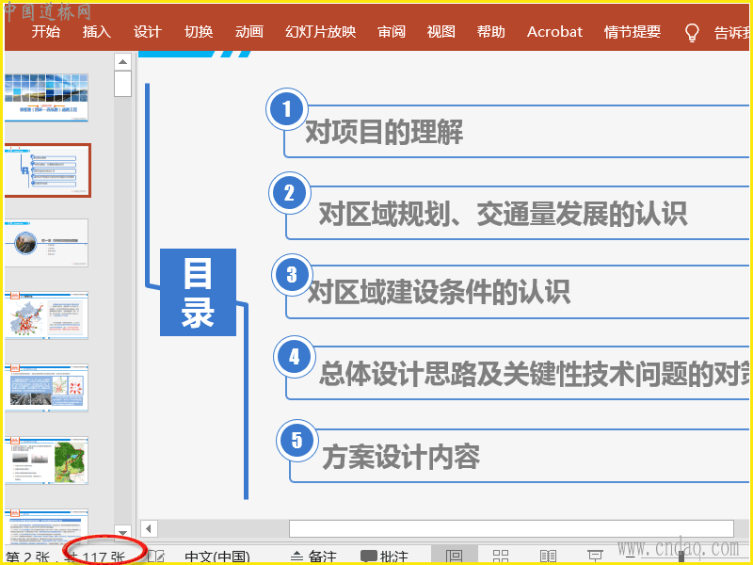Switch to Reading view icon
This screenshot has width=753, height=565.
pyautogui.click(x=548, y=557)
